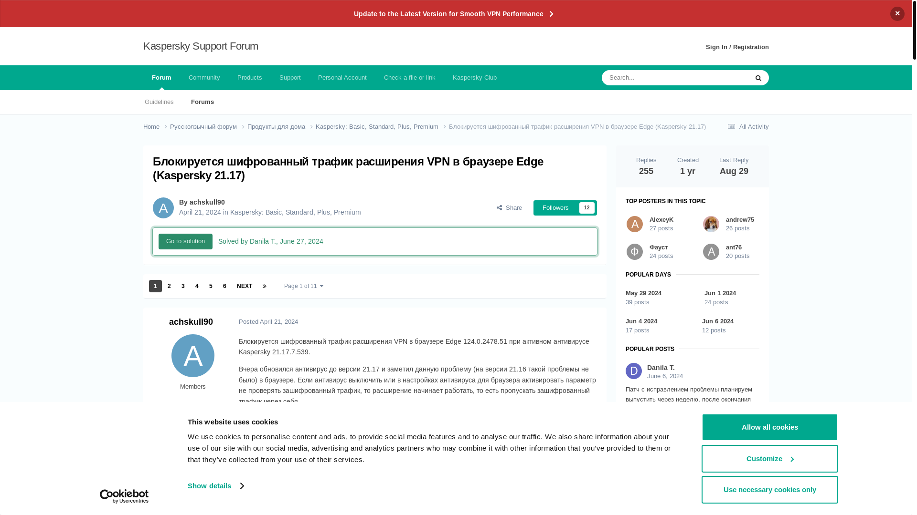Open AlexeyK top poster name
Screen dimensions: 917x515
pyautogui.click(x=661, y=220)
